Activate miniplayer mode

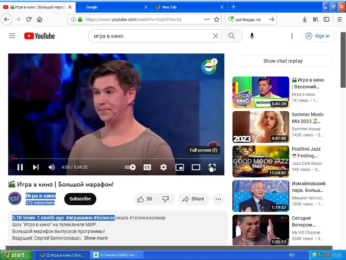pyautogui.click(x=180, y=167)
